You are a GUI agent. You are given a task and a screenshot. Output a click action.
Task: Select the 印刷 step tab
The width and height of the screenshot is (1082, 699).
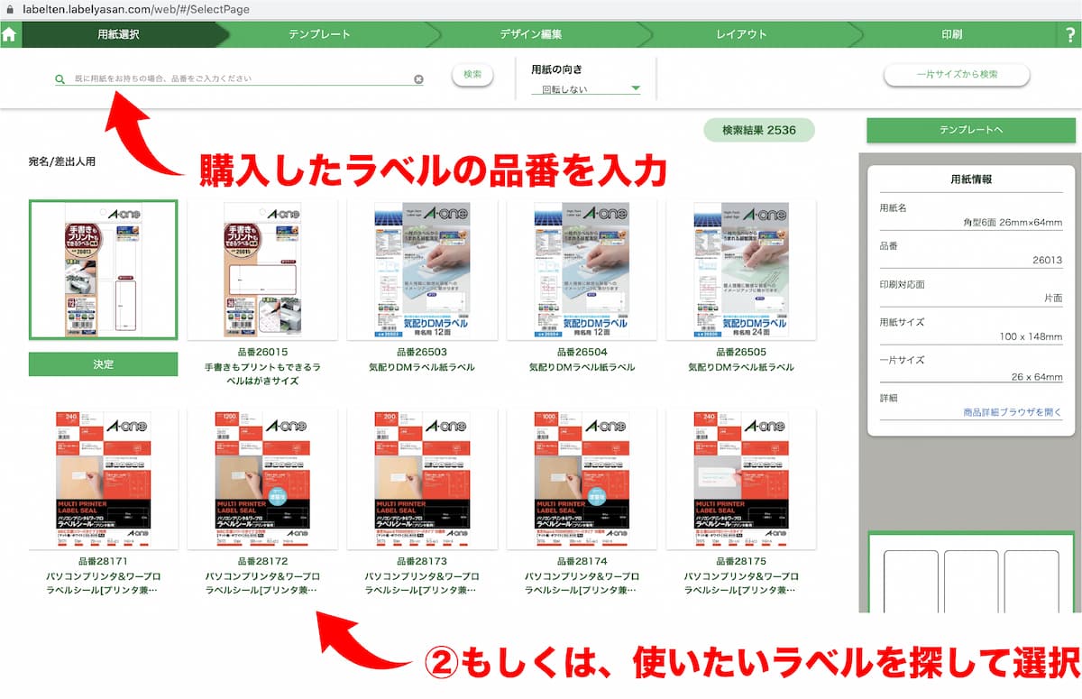951,35
